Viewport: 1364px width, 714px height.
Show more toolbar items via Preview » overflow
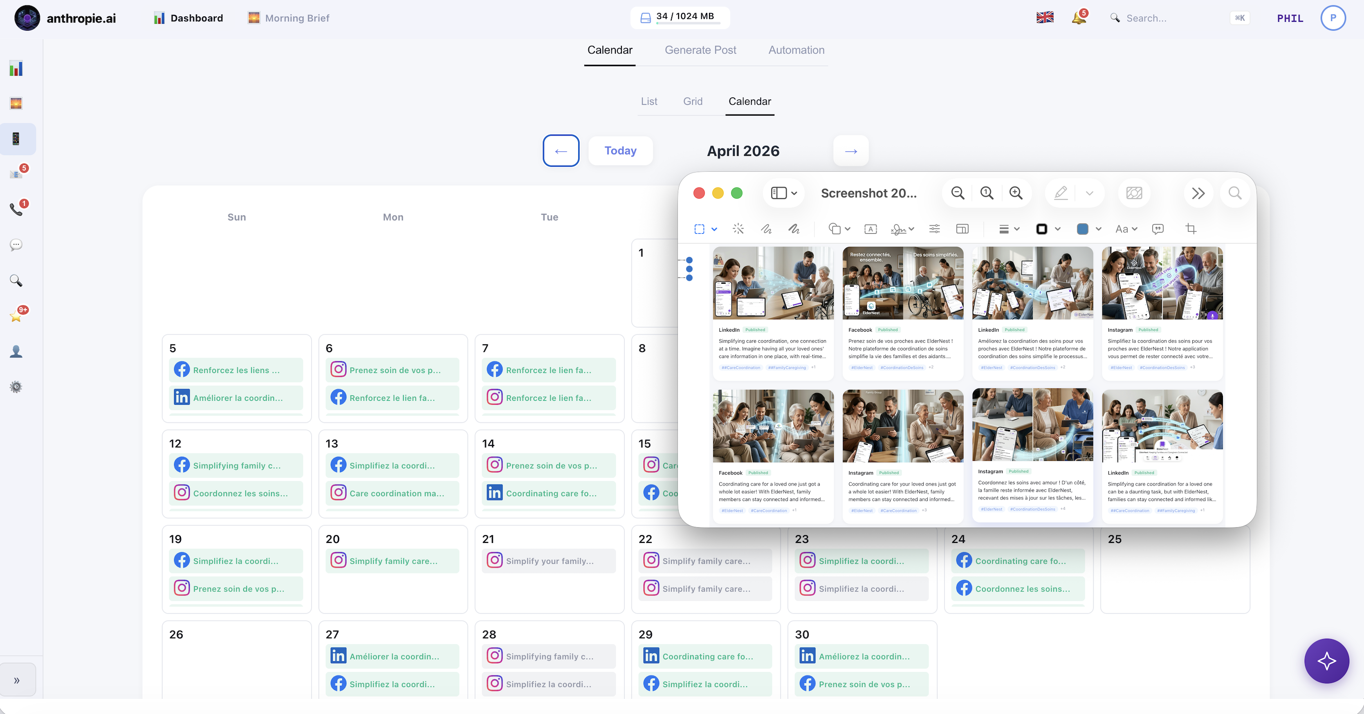(1198, 193)
